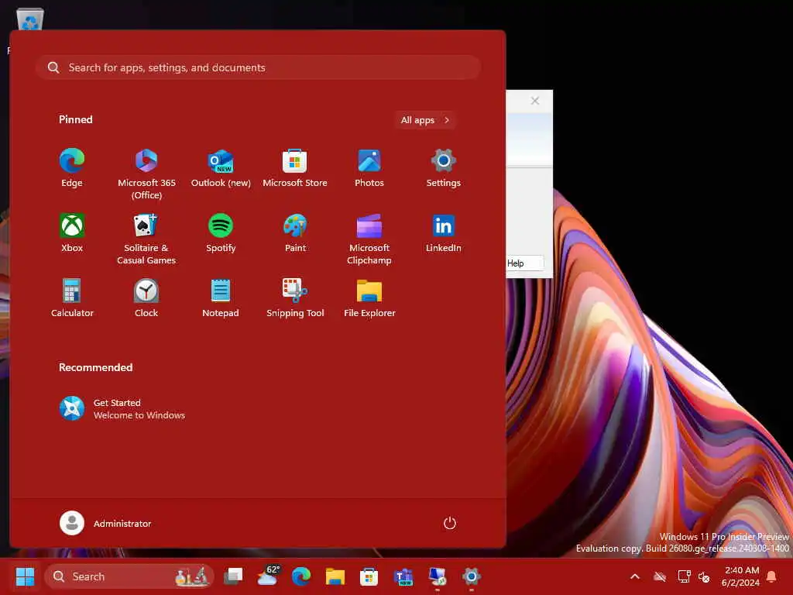
Task: Open the Edge pinned app
Action: point(72,169)
